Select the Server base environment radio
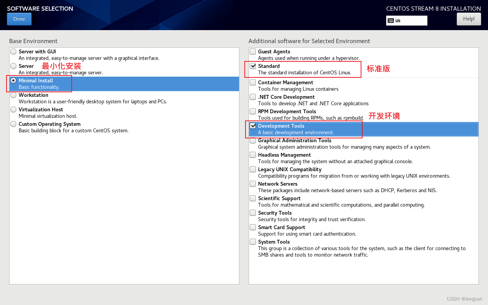488x305 pixels. pos(14,66)
